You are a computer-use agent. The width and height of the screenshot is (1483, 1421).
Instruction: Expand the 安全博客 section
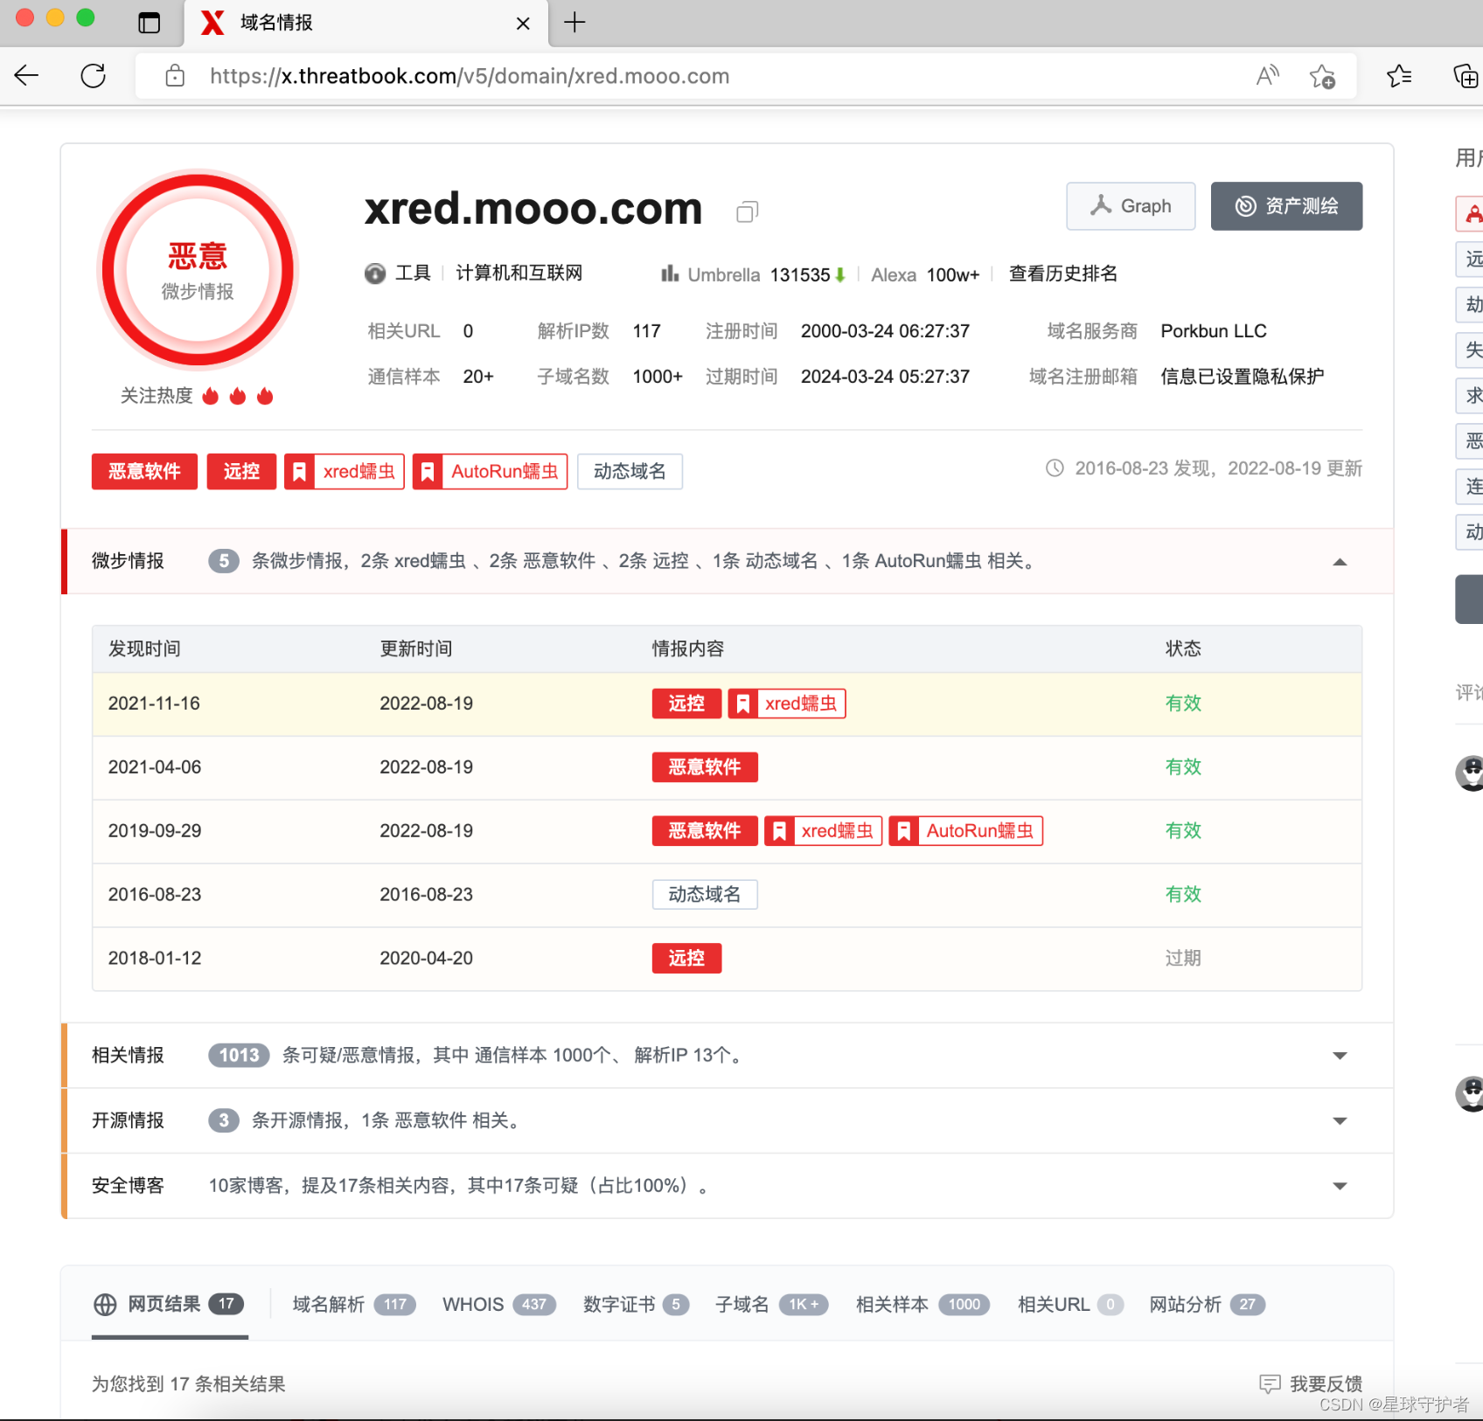tap(1340, 1186)
